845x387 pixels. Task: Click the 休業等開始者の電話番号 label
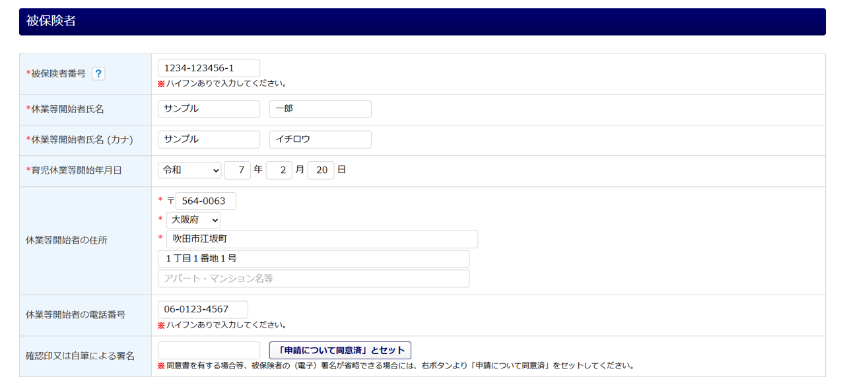76,315
